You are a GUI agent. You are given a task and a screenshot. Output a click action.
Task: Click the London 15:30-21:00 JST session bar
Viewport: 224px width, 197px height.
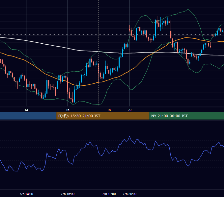103,116
